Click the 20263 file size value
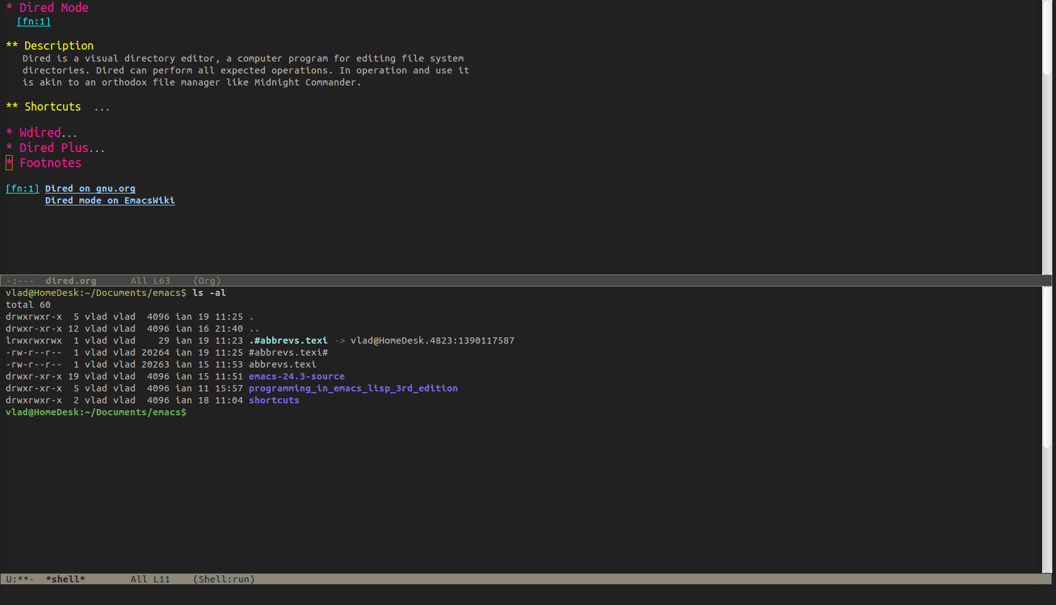Image resolution: width=1056 pixels, height=605 pixels. pyautogui.click(x=155, y=364)
